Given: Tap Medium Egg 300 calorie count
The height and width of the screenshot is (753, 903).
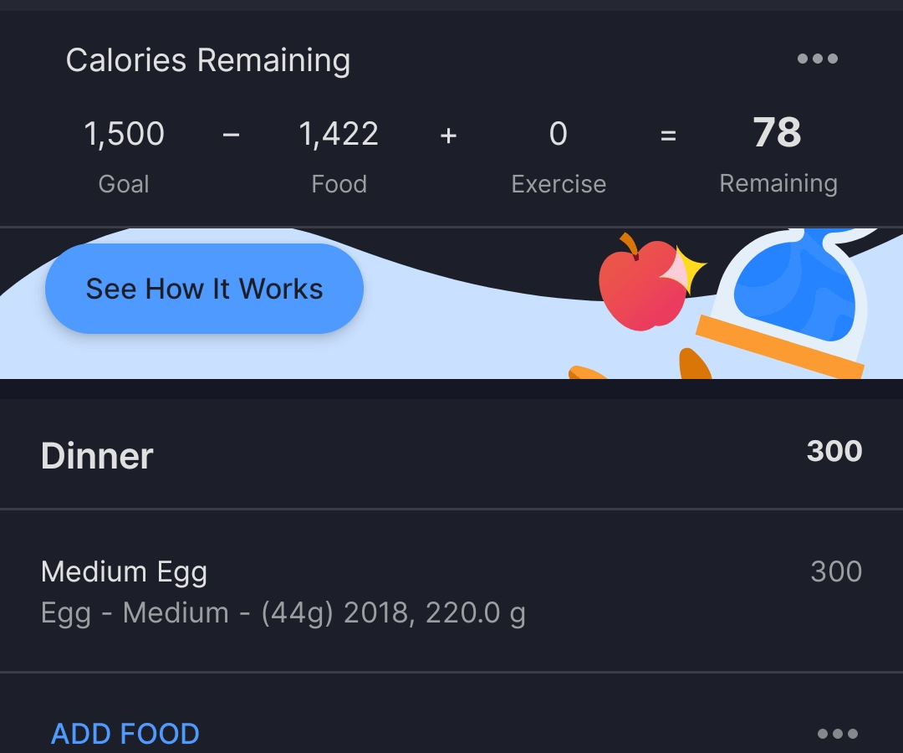Looking at the screenshot, I should point(836,571).
